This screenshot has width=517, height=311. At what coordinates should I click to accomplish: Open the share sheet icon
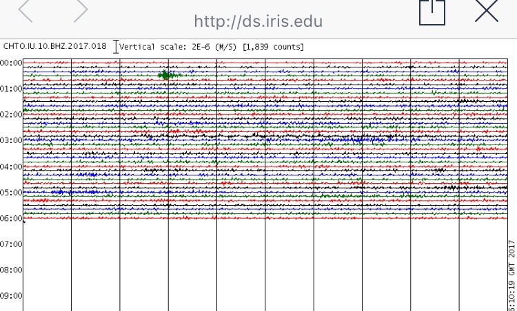(432, 12)
